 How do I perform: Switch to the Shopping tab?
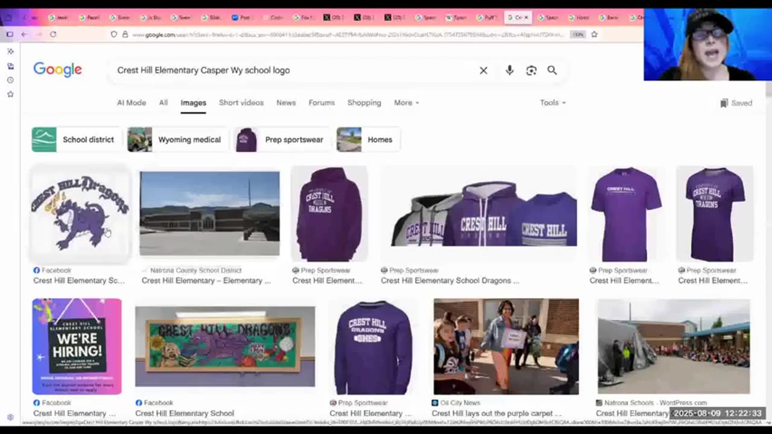click(x=364, y=102)
